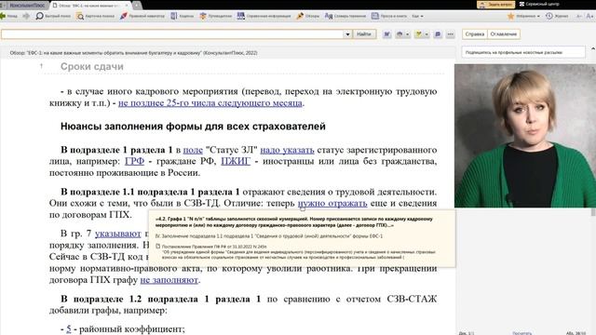
Task: Focus the document search field
Action: pyautogui.click(x=172, y=34)
